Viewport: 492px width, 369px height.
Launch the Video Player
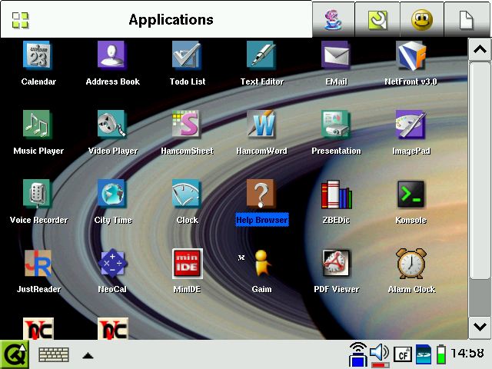(x=112, y=125)
